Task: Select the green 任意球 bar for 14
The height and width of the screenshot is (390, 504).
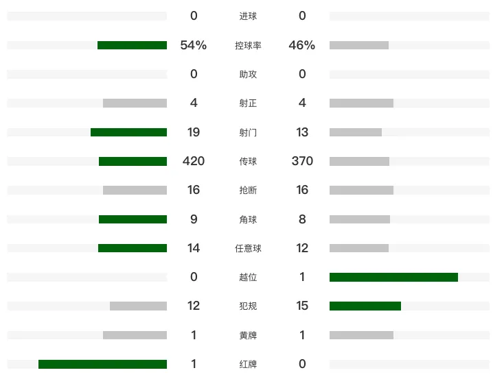Action: coord(133,248)
